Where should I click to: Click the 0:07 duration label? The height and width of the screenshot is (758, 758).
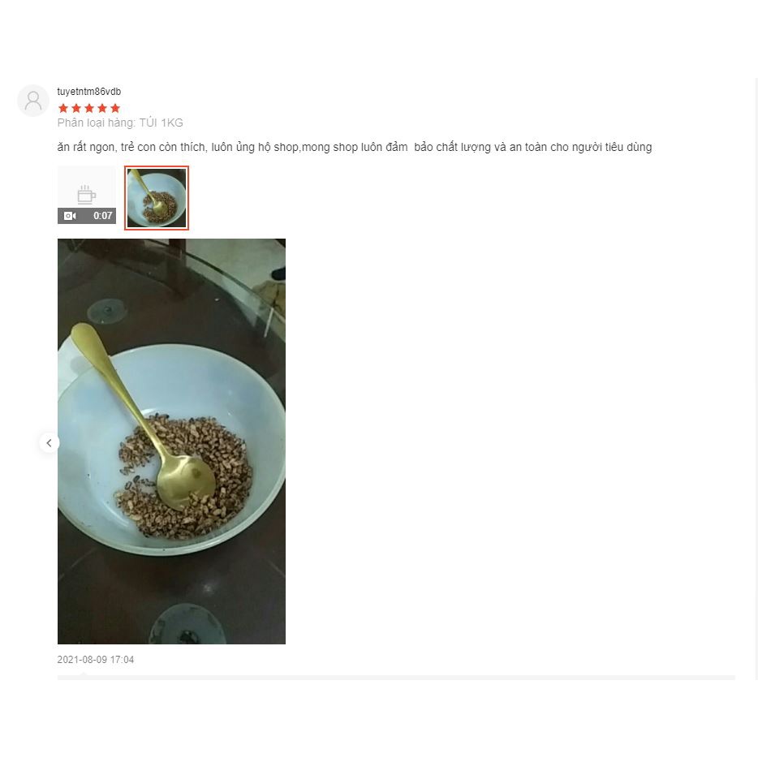[103, 216]
